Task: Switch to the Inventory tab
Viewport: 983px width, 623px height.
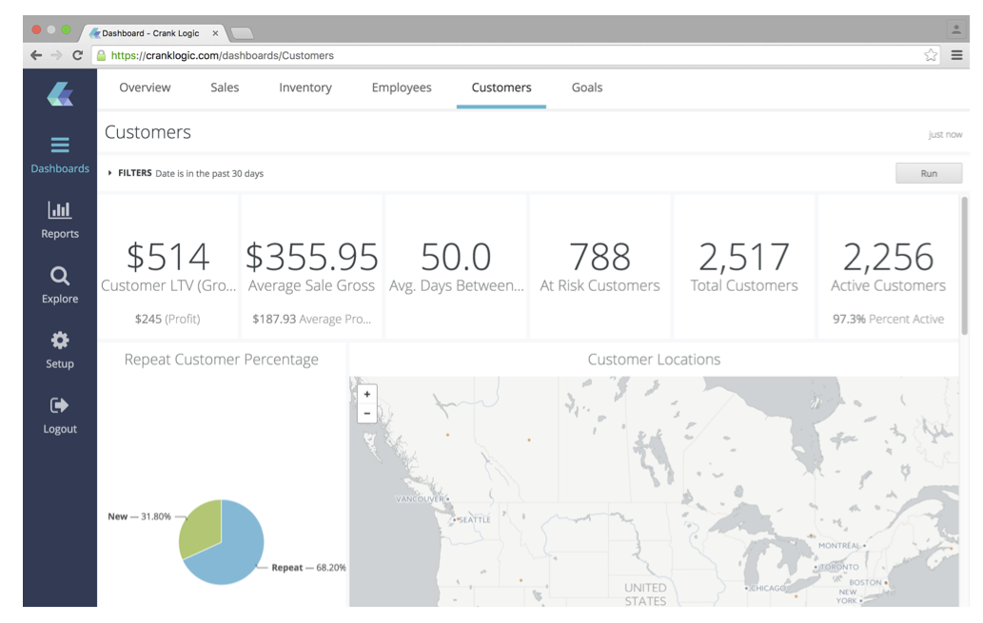Action: [305, 88]
